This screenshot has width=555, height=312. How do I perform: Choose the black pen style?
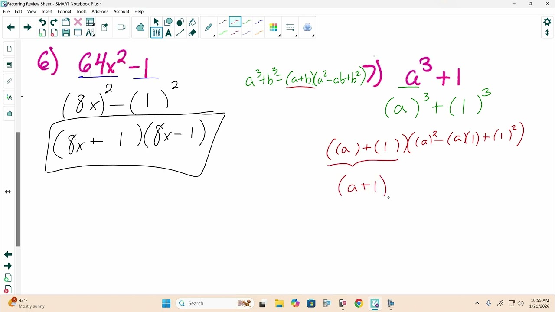tap(223, 22)
